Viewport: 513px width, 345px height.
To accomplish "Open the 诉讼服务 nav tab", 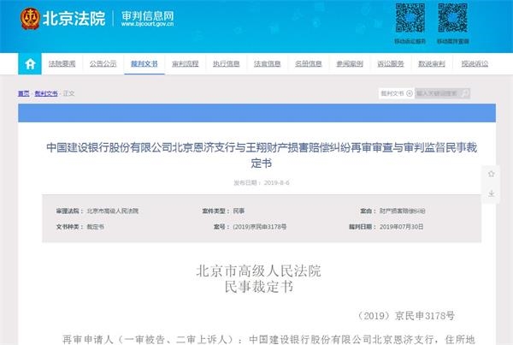I will pyautogui.click(x=391, y=63).
